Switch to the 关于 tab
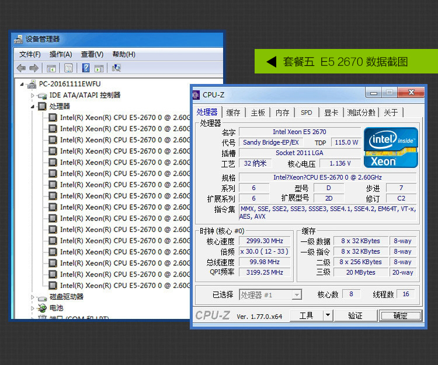The width and height of the screenshot is (438, 365). 391,113
